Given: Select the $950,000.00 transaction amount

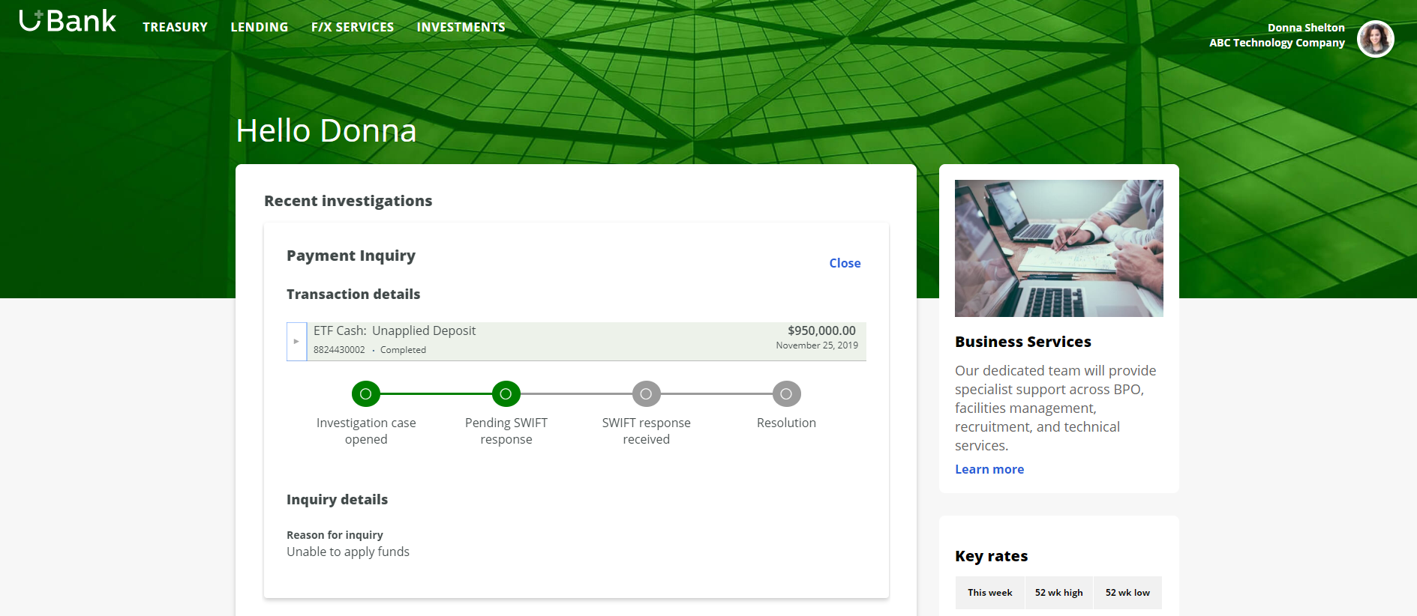Looking at the screenshot, I should coord(821,330).
